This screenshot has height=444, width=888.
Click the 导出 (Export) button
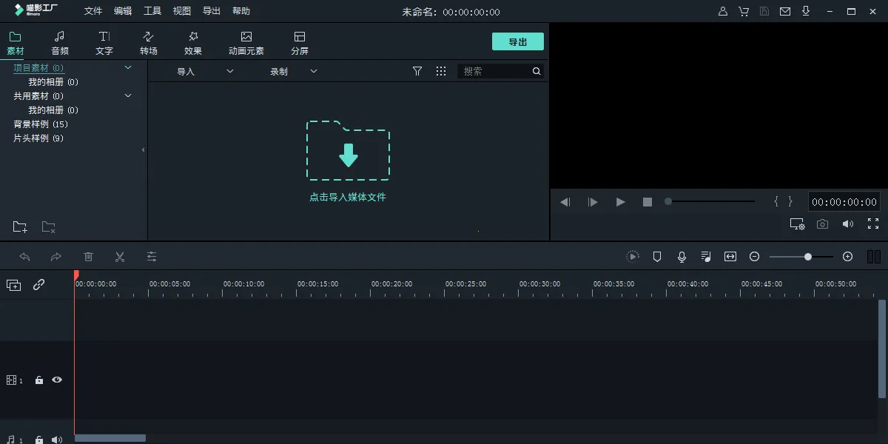518,41
